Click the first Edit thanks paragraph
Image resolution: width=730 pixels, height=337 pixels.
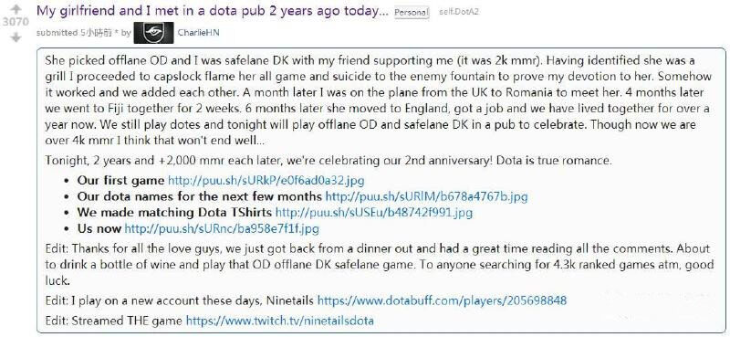[380, 265]
